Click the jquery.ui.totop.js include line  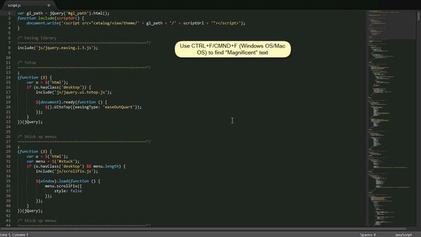click(74, 92)
